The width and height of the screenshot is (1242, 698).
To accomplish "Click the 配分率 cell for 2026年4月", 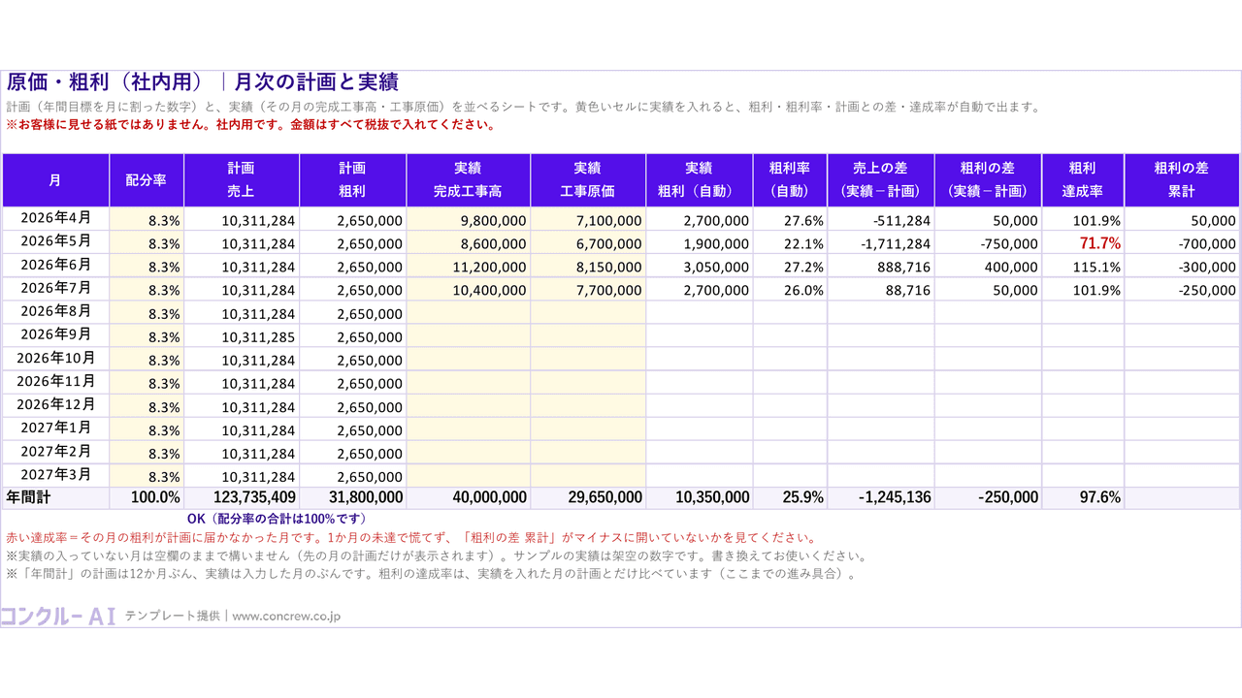I will coord(147,219).
